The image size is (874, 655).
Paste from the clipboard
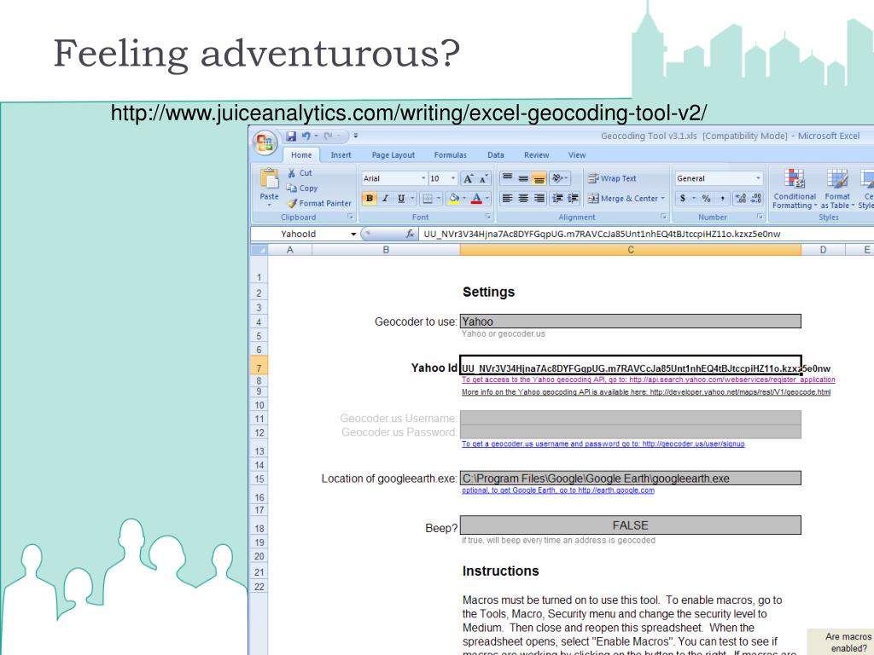[x=269, y=186]
